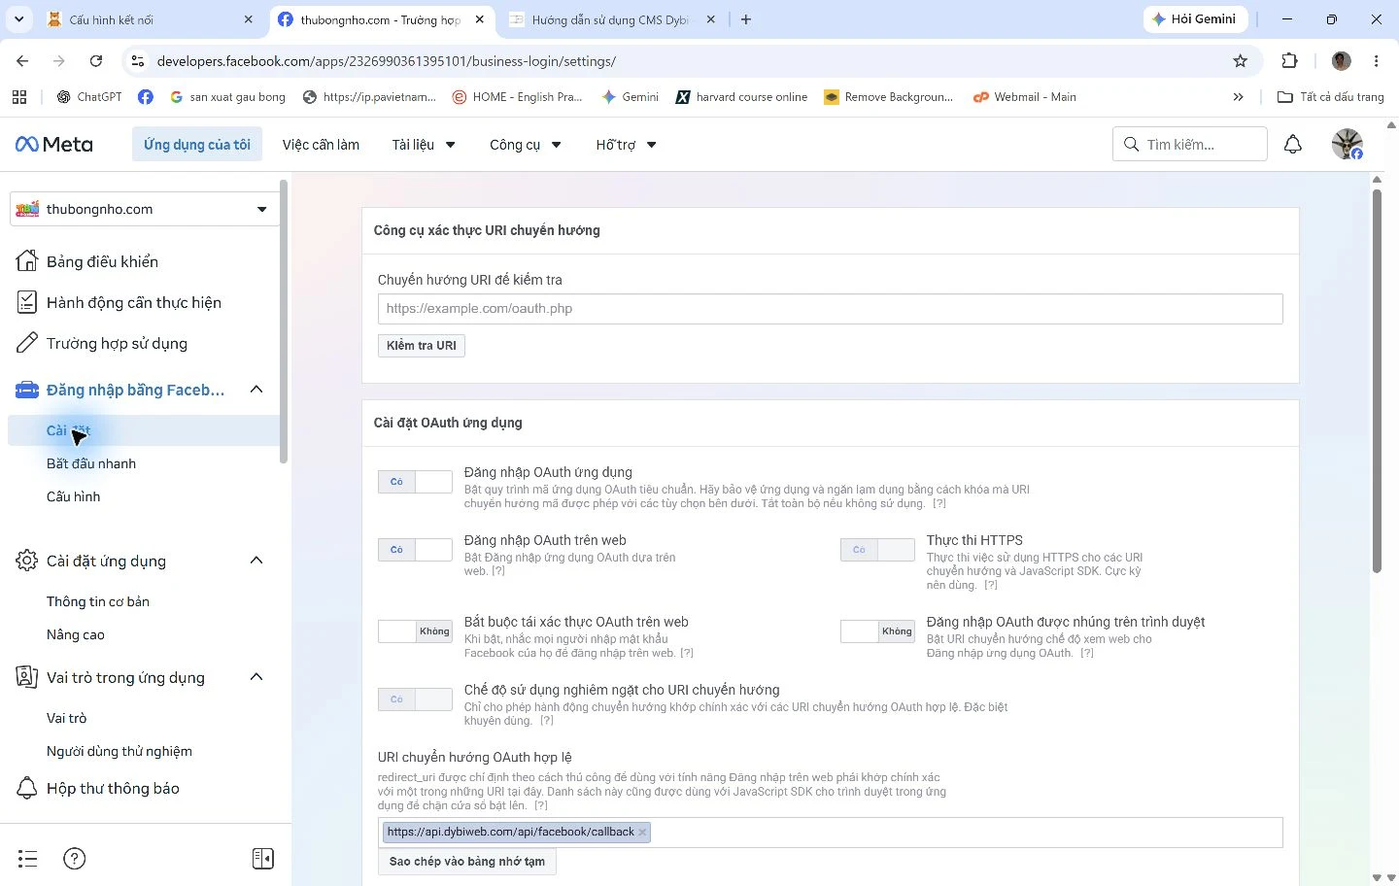Open the Hỗ trợ dropdown menu
Viewport: 1399px width, 886px height.
coord(626,145)
